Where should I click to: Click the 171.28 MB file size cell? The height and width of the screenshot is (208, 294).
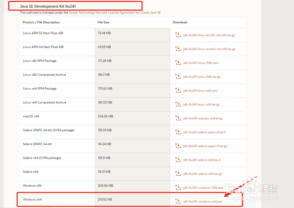(132, 63)
